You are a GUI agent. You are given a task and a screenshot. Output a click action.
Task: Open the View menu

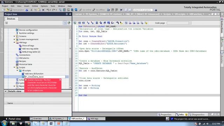pyautogui.click(x=19, y=6)
